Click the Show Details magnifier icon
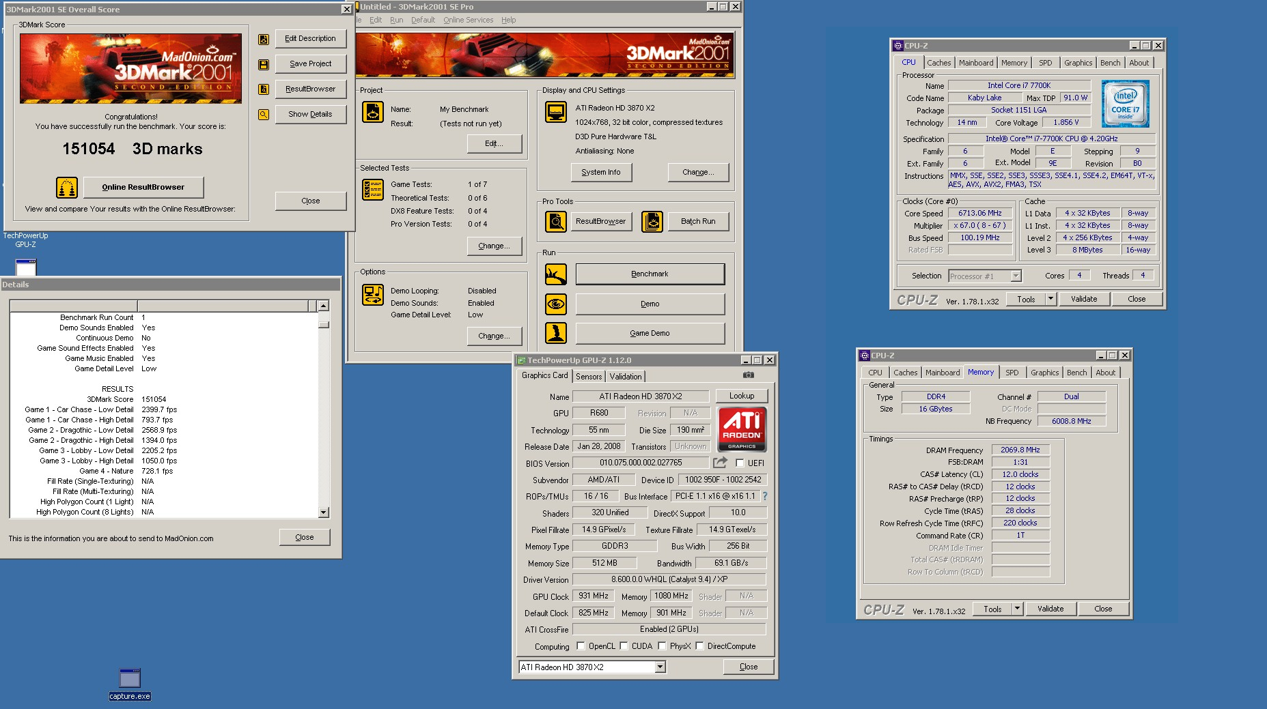The width and height of the screenshot is (1267, 709). 263,115
